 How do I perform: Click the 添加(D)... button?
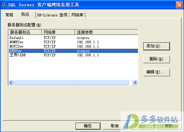(156, 46)
